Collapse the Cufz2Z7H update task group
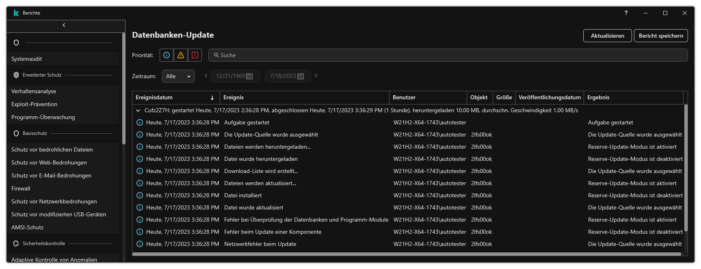701x269 pixels. tap(138, 110)
